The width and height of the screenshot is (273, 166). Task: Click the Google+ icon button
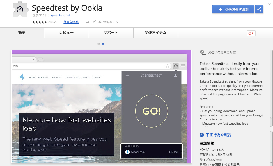(x=251, y=33)
